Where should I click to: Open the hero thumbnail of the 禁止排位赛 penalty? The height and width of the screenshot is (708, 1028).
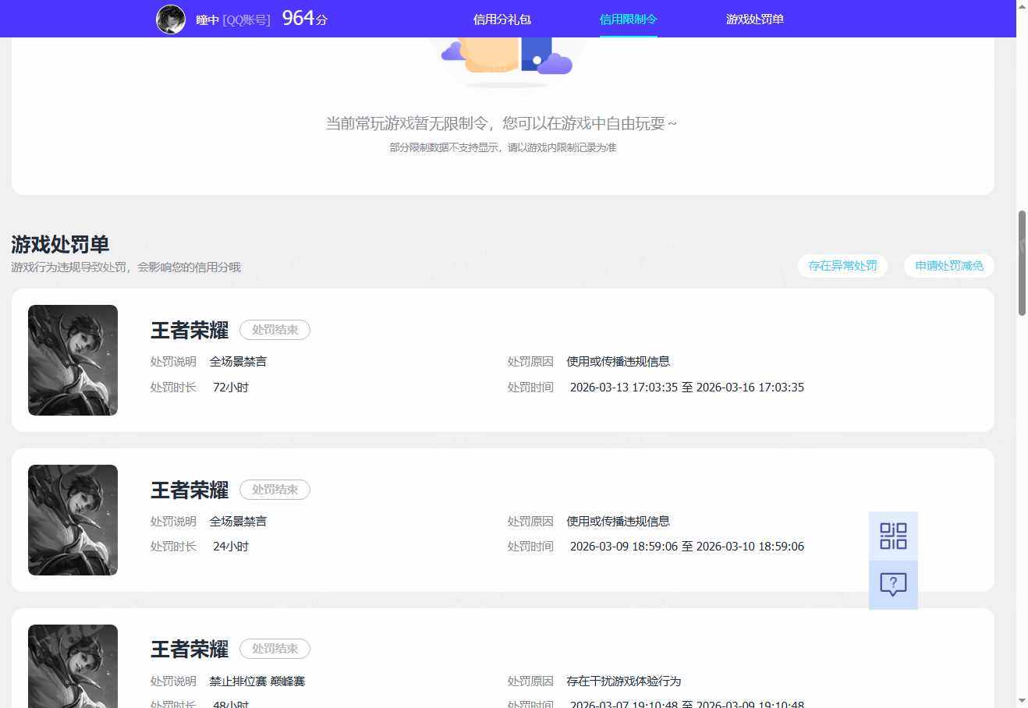tap(73, 666)
